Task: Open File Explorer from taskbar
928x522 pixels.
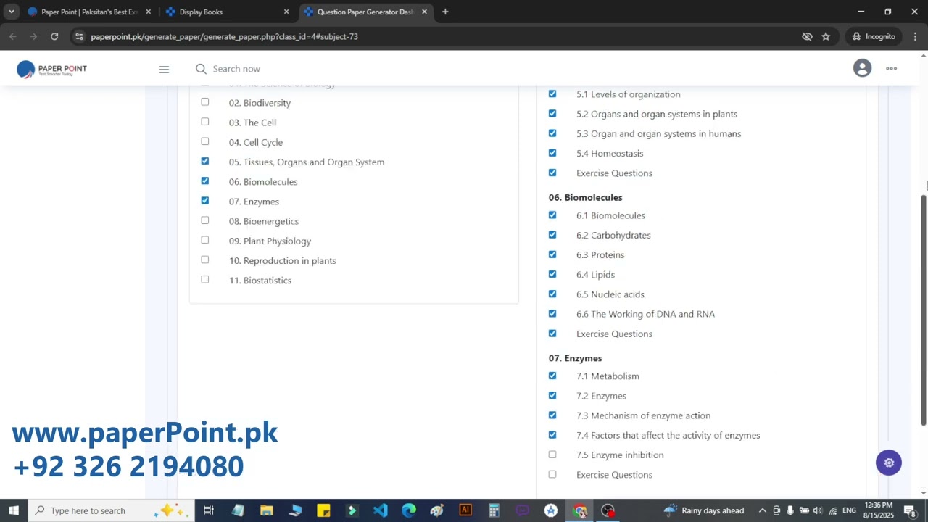Action: (x=266, y=510)
